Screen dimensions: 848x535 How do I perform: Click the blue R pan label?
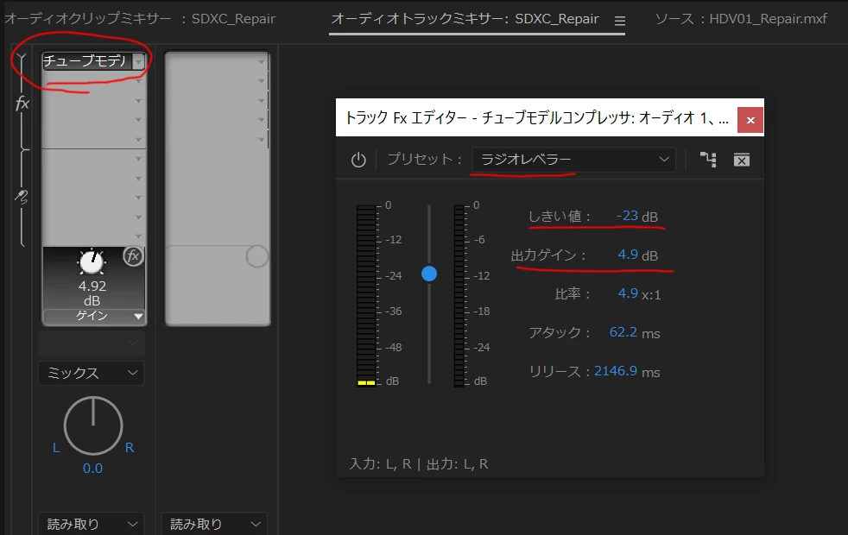[130, 448]
